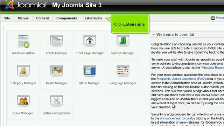This screenshot has width=224, height=126.
Task: Open the Absolute Beginners link
Action: [213, 68]
